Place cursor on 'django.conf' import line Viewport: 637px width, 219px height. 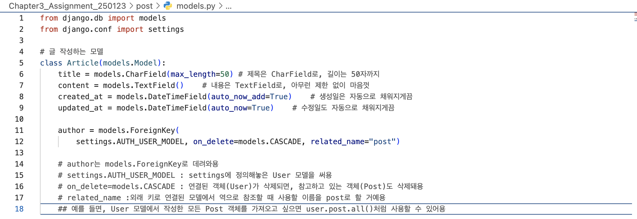pos(112,29)
